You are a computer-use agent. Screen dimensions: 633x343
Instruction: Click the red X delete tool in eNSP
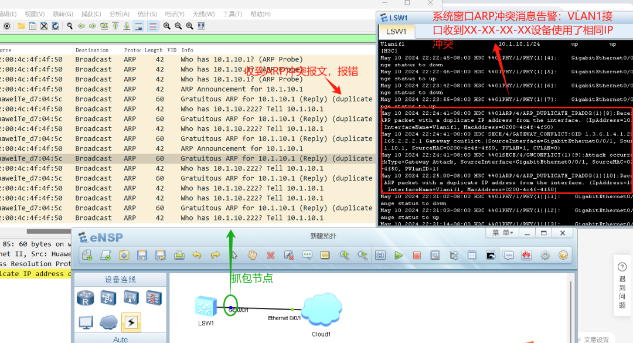[x=270, y=255]
